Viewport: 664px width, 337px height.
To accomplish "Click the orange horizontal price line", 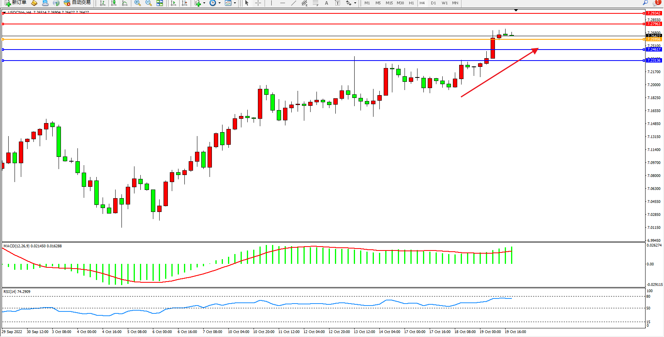I will point(315,39).
